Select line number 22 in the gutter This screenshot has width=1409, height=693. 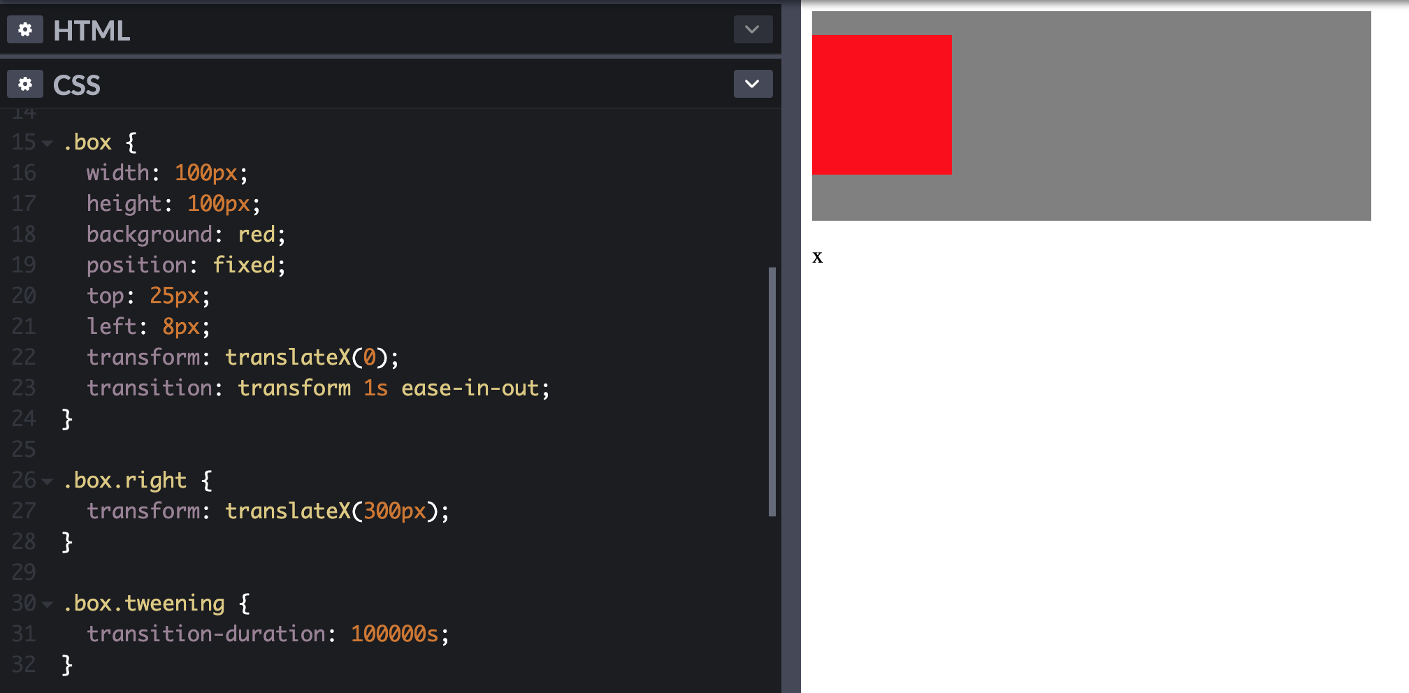(x=23, y=357)
